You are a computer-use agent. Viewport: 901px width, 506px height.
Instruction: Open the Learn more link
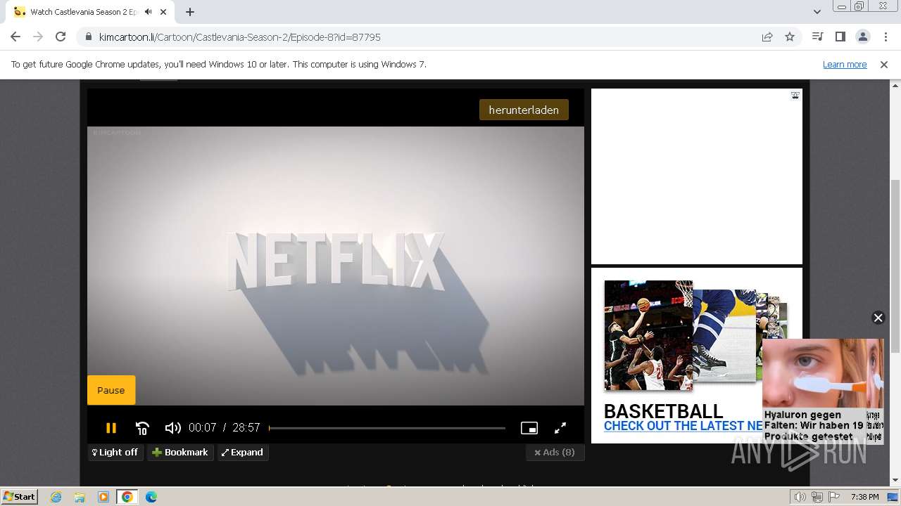click(845, 64)
